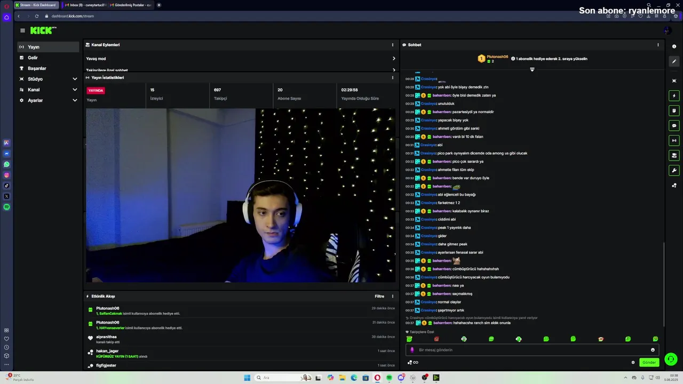683x384 pixels.
Task: Click the purple microphone icon in the chat input
Action: tap(412, 350)
